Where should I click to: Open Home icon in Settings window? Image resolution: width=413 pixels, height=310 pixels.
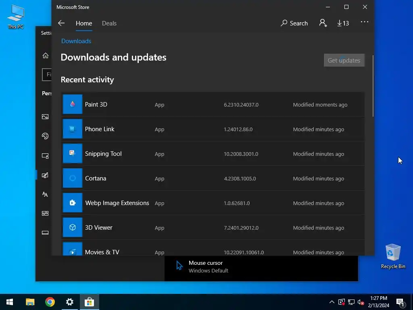[x=46, y=55]
